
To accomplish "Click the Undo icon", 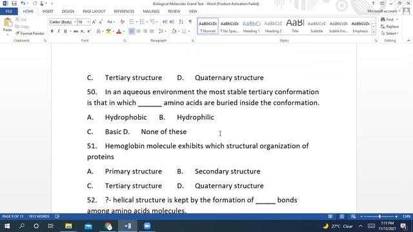I will pyautogui.click(x=23, y=3).
